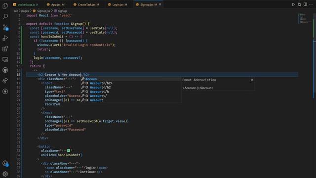Close the Signup.jsx tab
316x178 pixels.
pos(160,4)
